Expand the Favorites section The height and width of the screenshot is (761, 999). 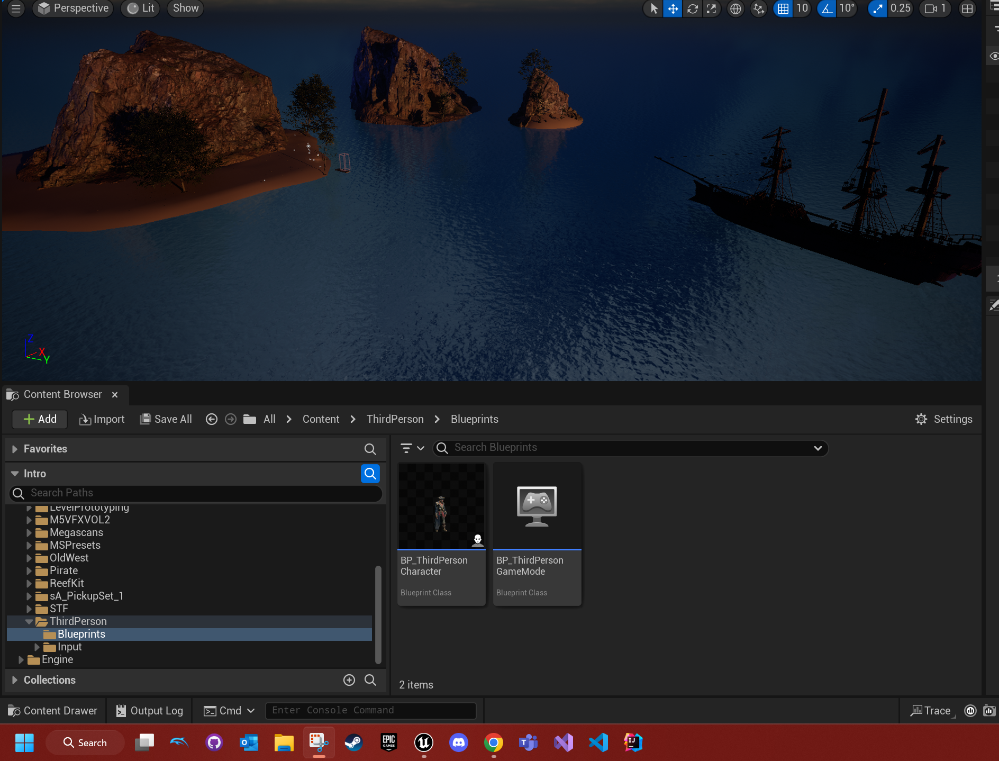click(x=15, y=449)
